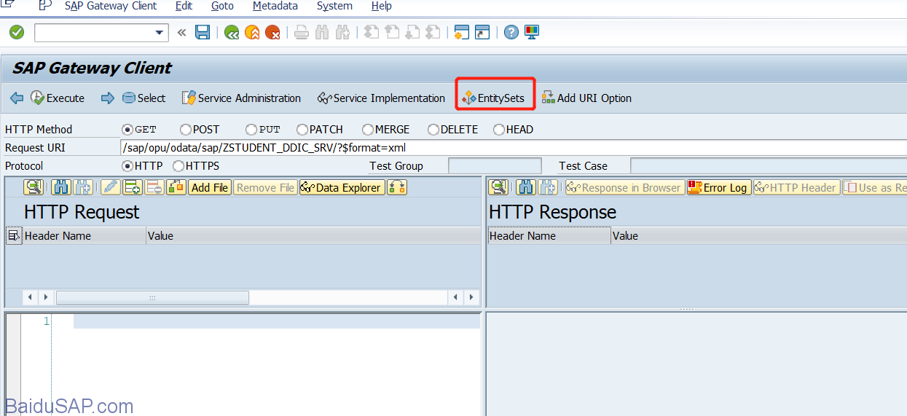This screenshot has height=416, width=907.
Task: Open the blue Help question mark icon
Action: pyautogui.click(x=511, y=32)
